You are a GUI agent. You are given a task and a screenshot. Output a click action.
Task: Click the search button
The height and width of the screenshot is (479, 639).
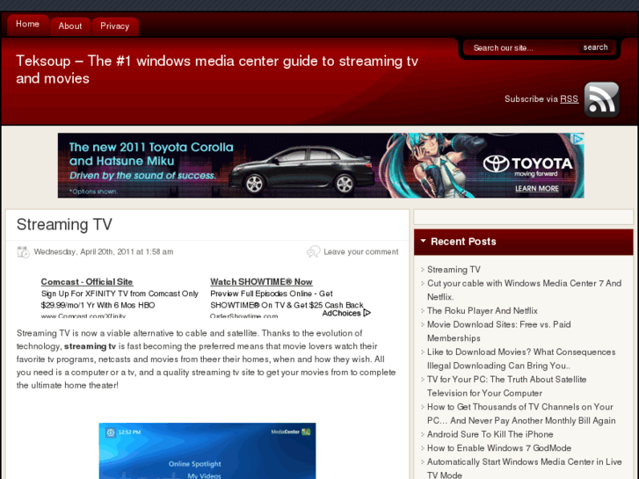pos(595,47)
